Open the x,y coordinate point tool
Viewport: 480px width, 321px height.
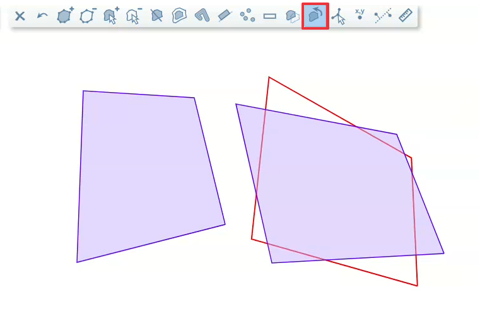(x=360, y=15)
